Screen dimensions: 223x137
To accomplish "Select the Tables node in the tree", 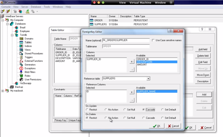I will click(28, 42).
